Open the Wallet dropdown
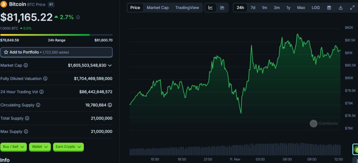 [40, 147]
